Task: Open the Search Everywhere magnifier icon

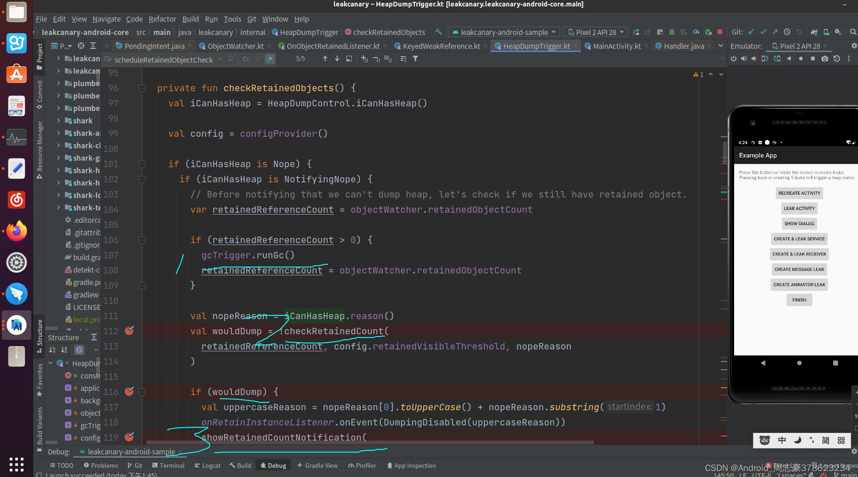Action: point(853,32)
